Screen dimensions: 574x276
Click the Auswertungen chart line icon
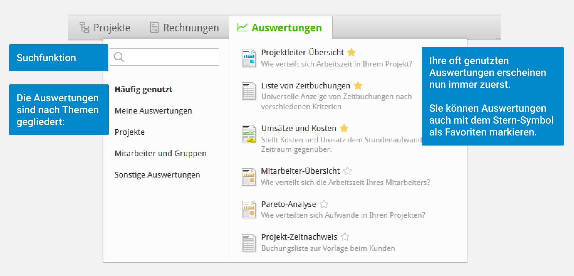pyautogui.click(x=243, y=27)
